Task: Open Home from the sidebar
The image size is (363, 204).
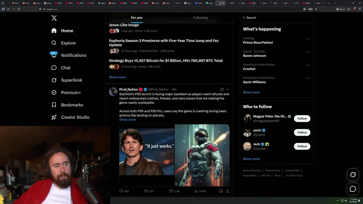Action: pos(62,31)
